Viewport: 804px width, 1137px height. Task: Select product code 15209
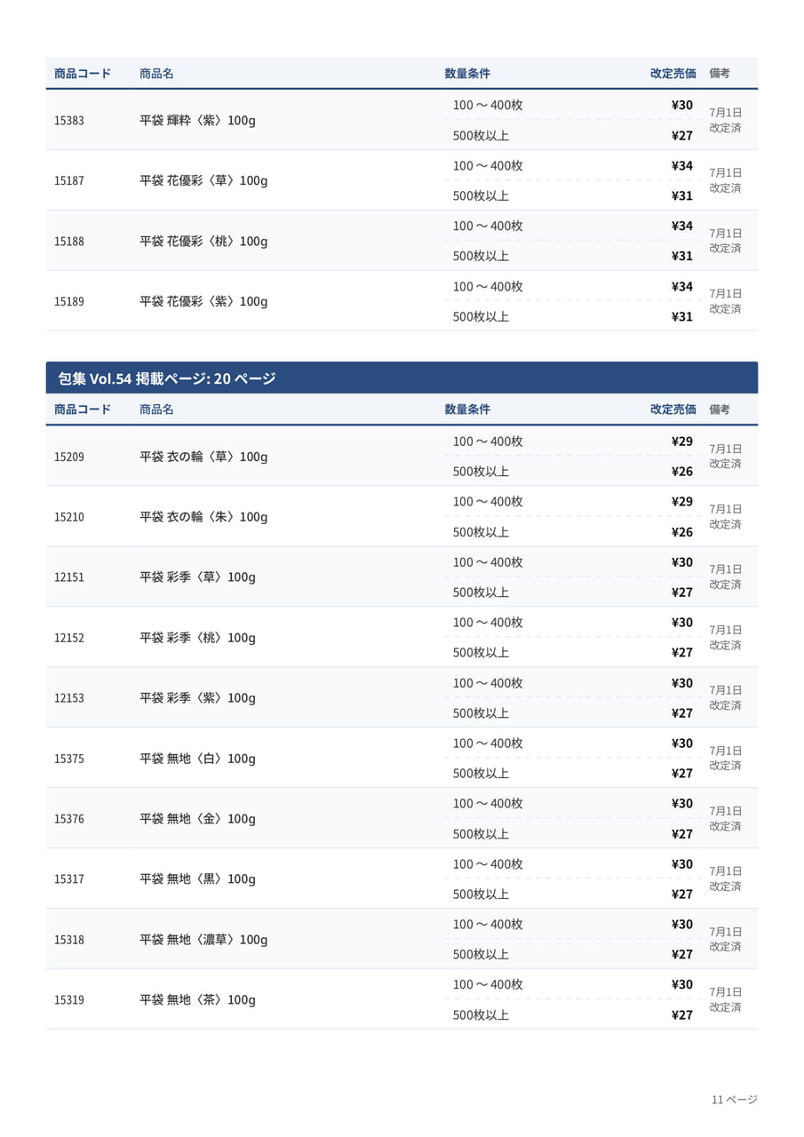coord(69,457)
